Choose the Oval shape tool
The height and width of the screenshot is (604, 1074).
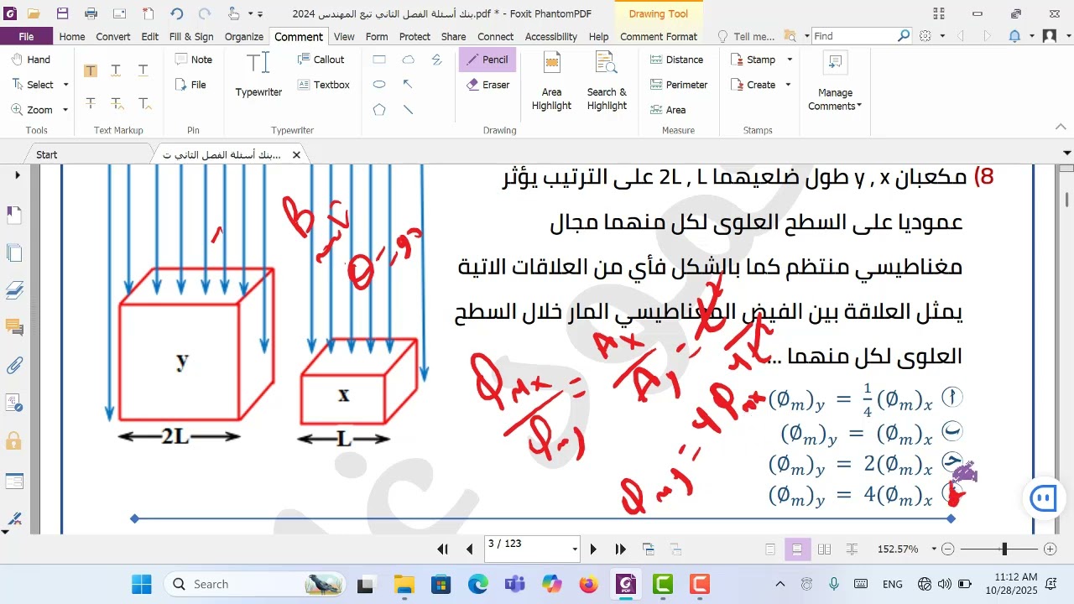[379, 85]
